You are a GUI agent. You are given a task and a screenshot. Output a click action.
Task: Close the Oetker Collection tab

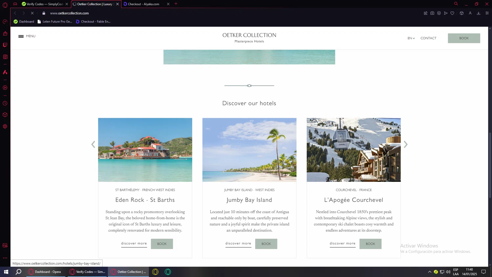tap(117, 4)
